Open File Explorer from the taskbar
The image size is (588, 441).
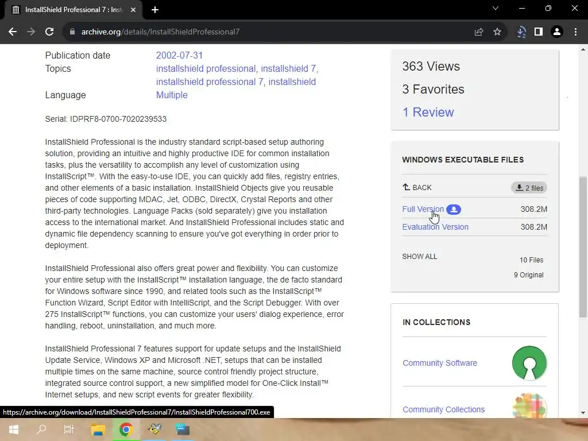point(98,430)
